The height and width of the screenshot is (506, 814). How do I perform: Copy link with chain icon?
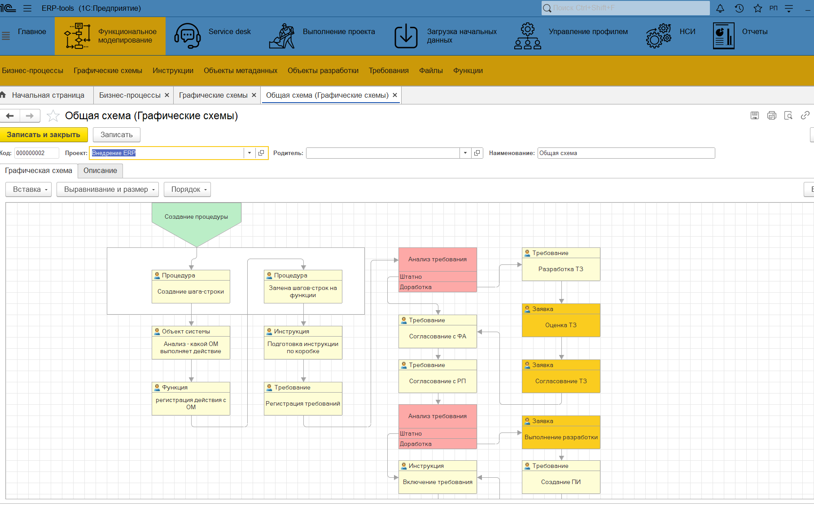point(805,116)
